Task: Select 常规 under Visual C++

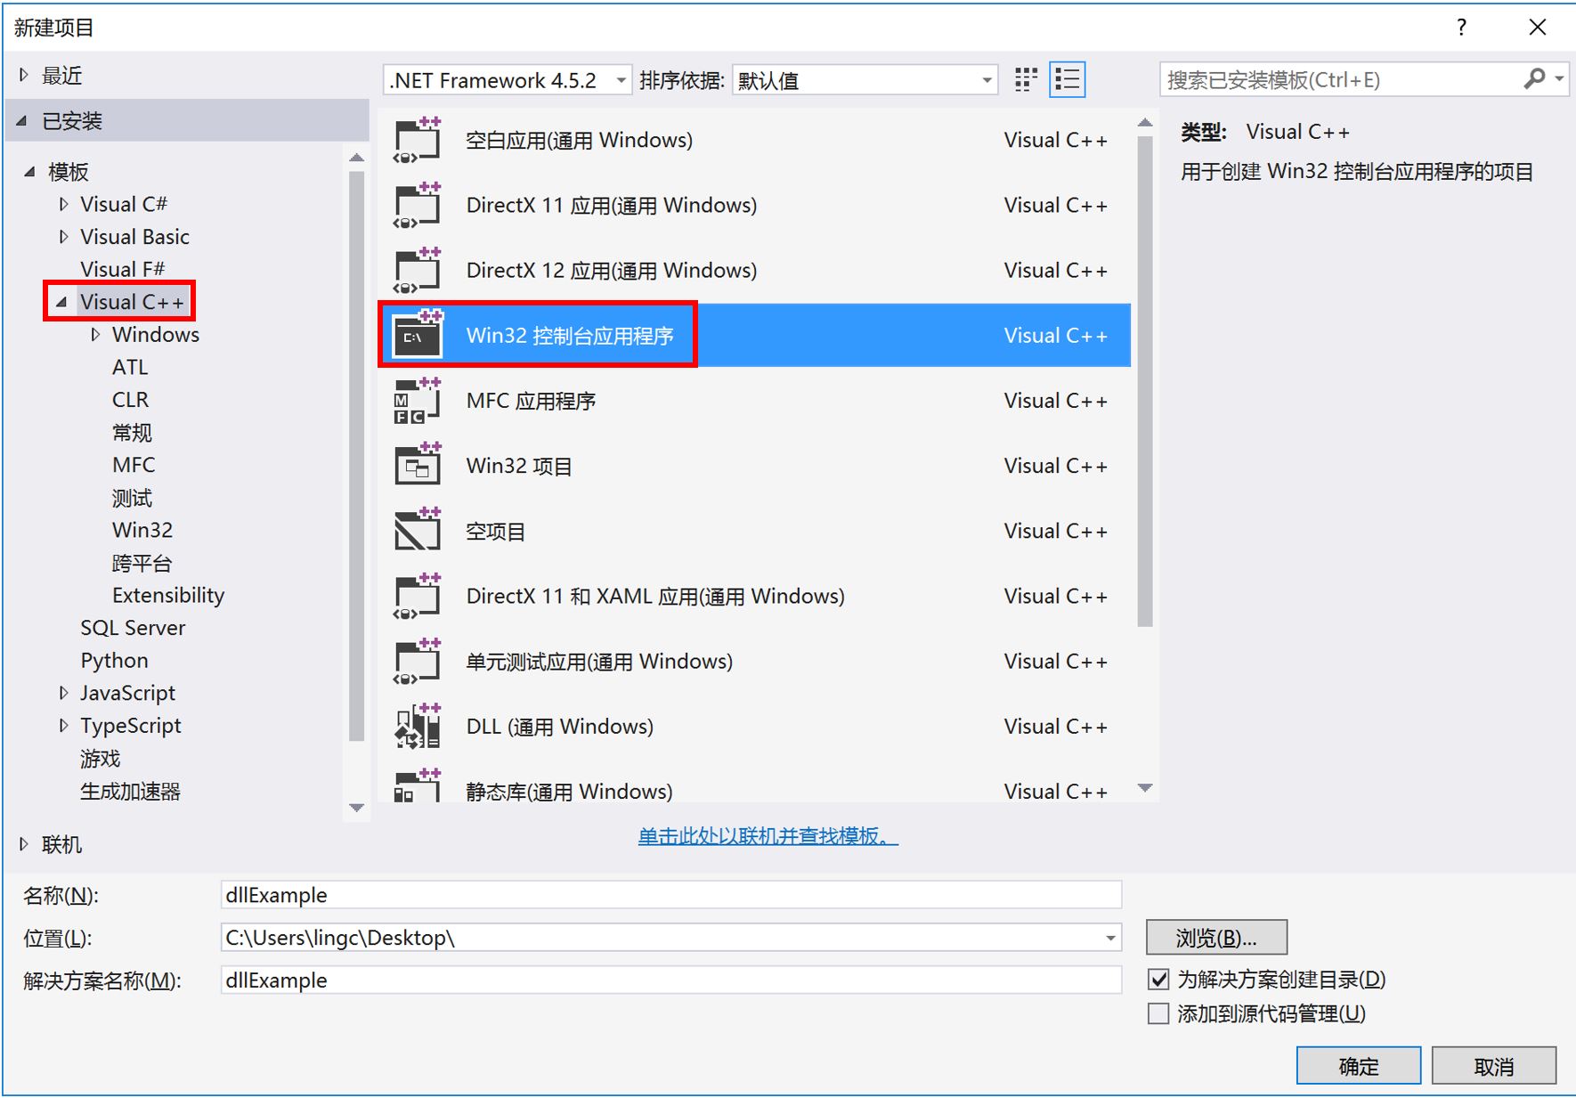Action: tap(132, 433)
